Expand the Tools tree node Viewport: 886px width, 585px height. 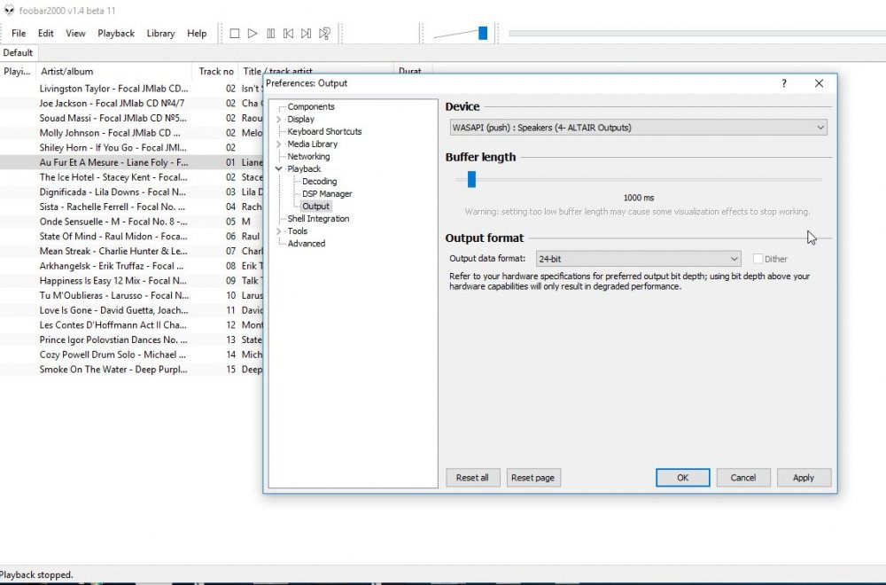[278, 231]
